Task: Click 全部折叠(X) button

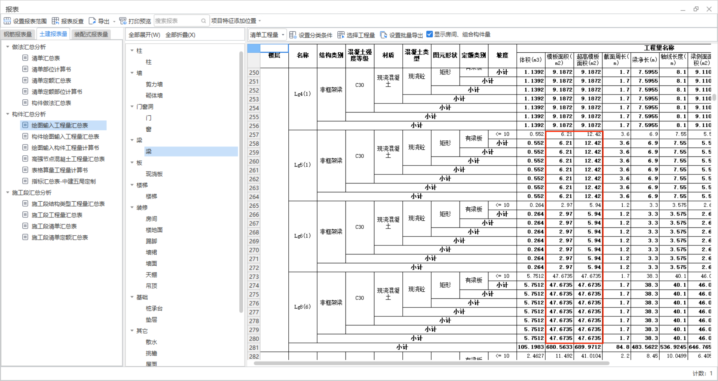Action: point(180,35)
